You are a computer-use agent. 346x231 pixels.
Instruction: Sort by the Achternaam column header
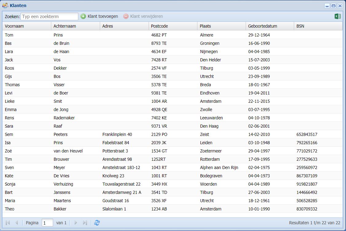[76, 26]
